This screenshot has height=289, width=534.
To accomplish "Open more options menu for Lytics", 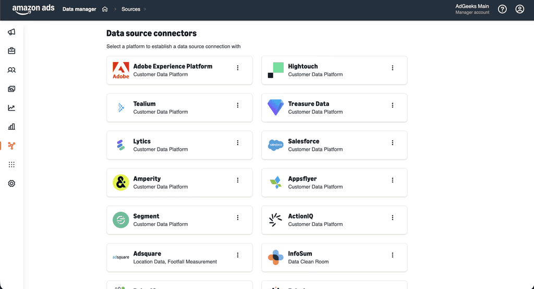I will click(238, 143).
